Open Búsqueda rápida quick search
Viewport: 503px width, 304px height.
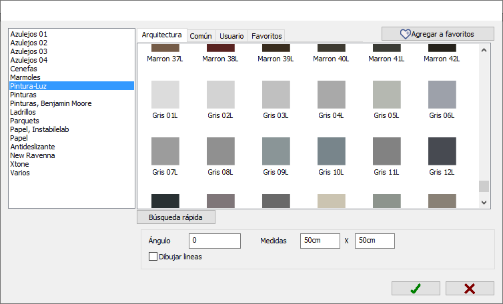[176, 217]
